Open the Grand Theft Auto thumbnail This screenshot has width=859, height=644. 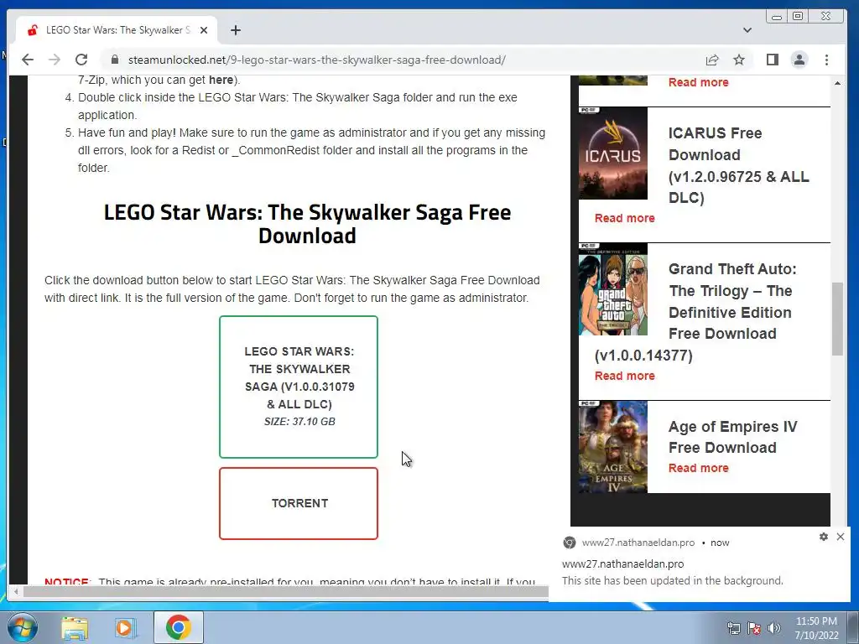(613, 289)
